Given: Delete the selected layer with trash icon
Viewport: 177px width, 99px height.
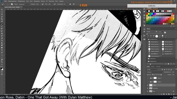Looking at the screenshot, I should 174,94.
